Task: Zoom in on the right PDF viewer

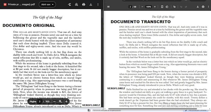Action: [x=155, y=7]
